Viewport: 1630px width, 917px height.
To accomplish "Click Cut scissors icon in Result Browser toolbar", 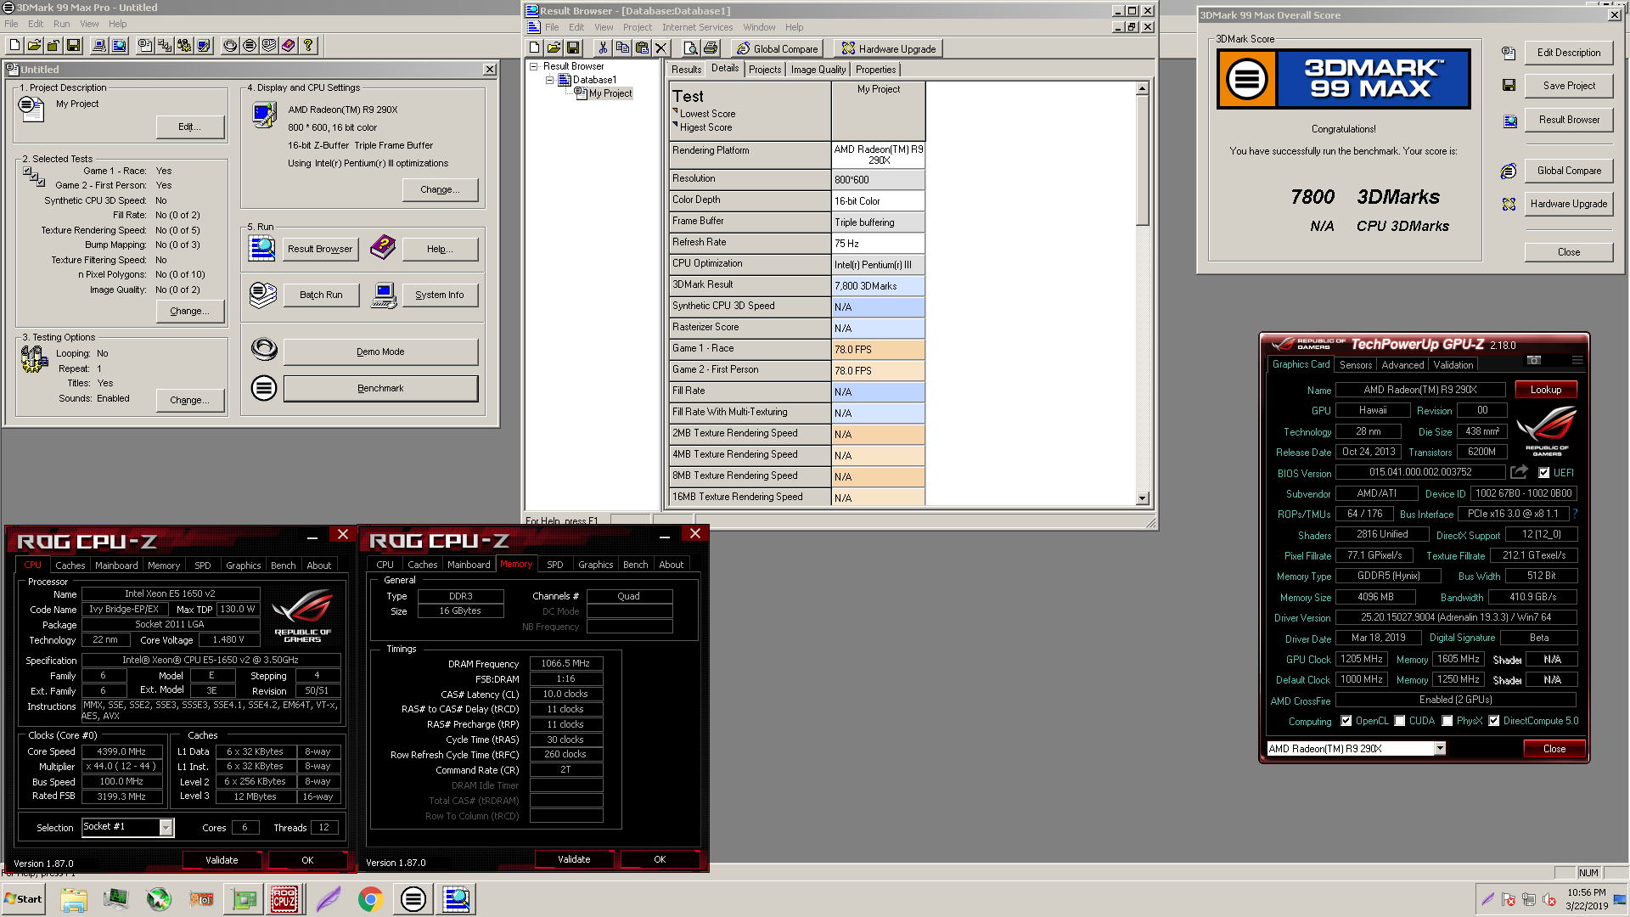I will tap(603, 48).
